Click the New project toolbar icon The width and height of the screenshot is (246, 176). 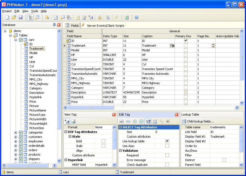point(7,17)
